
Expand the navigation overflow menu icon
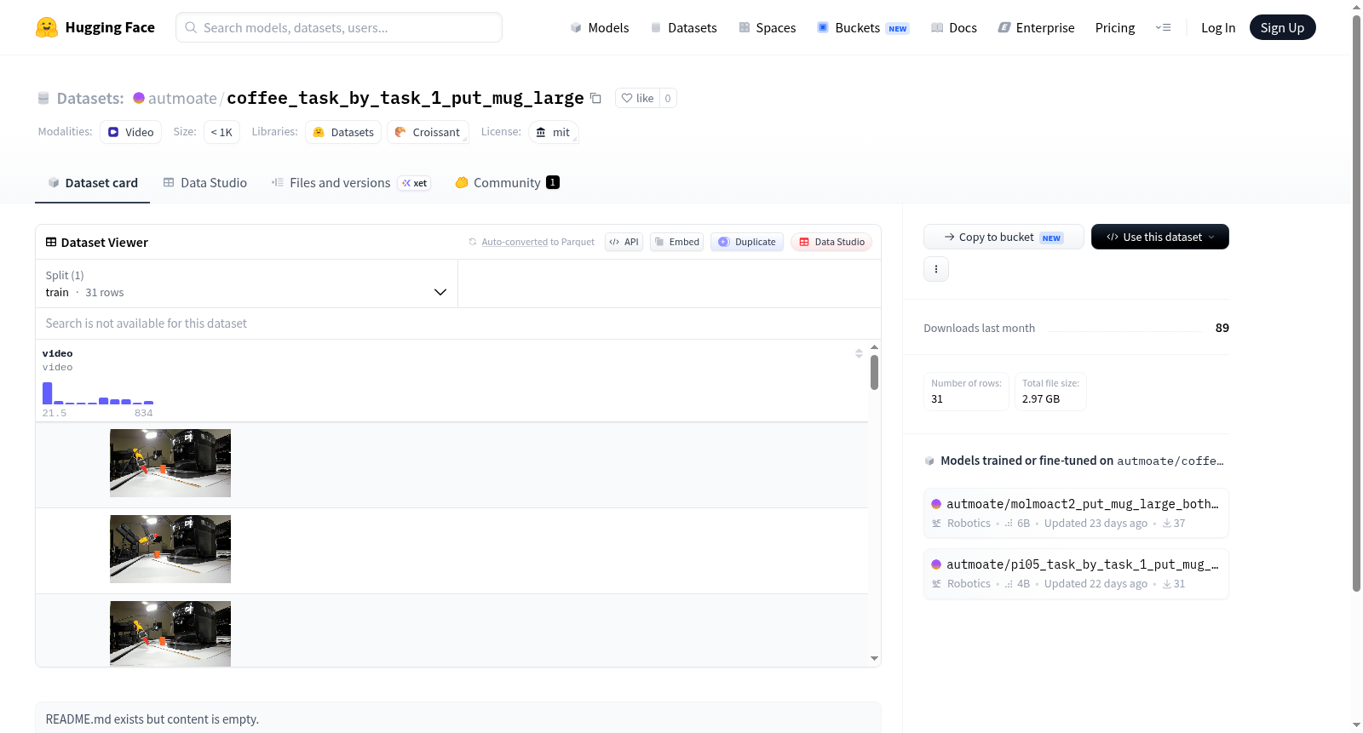point(1163,27)
